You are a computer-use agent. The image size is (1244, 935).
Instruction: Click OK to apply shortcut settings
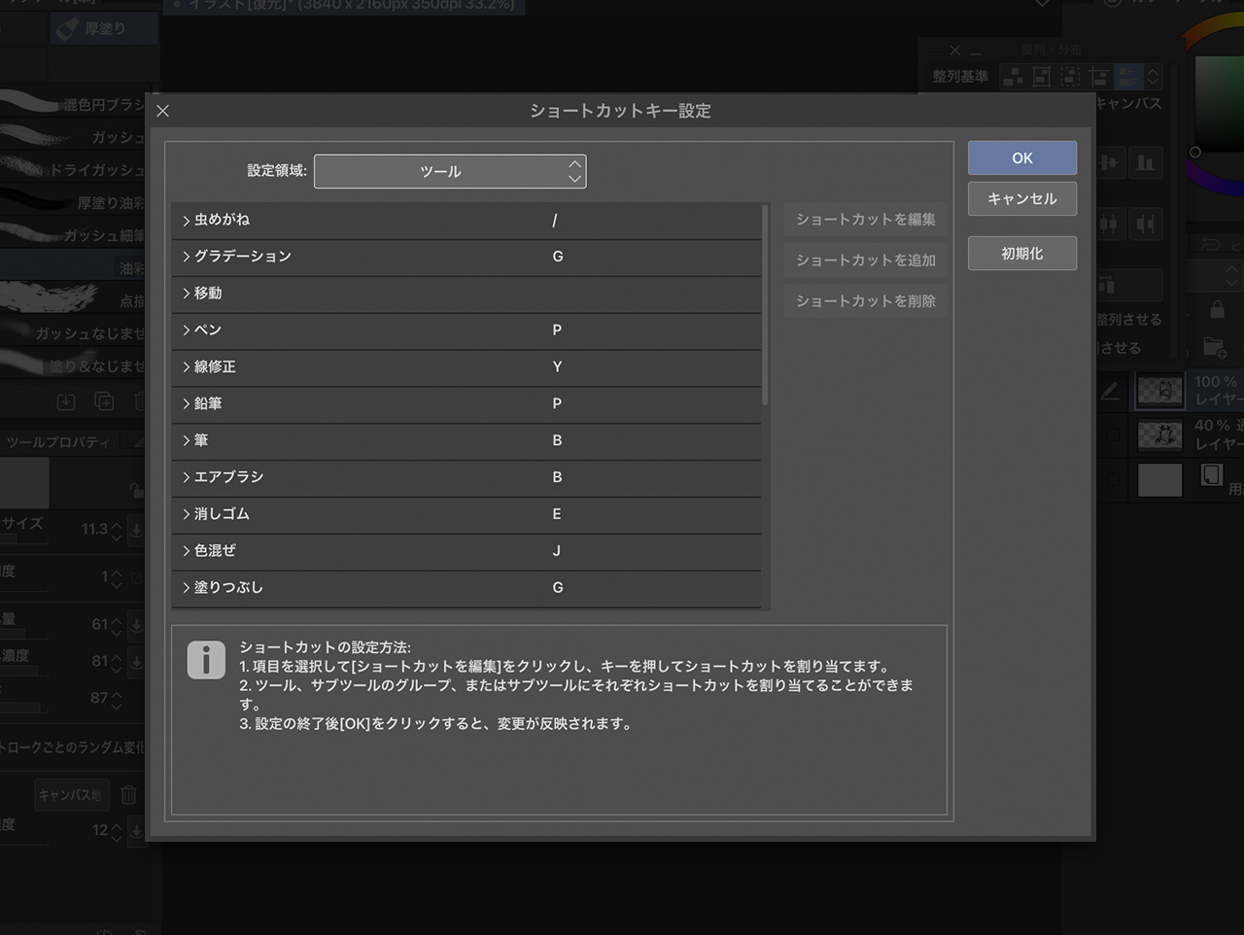click(x=1021, y=157)
